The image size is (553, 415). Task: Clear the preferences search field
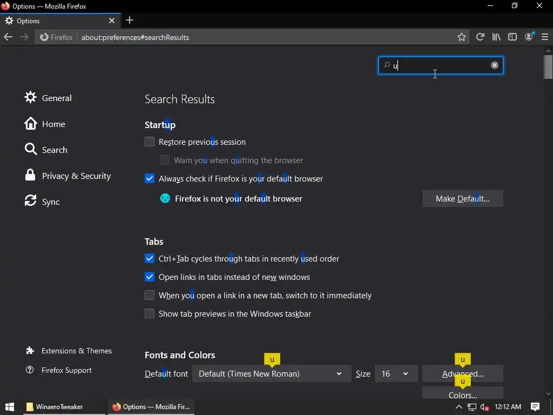tap(495, 65)
